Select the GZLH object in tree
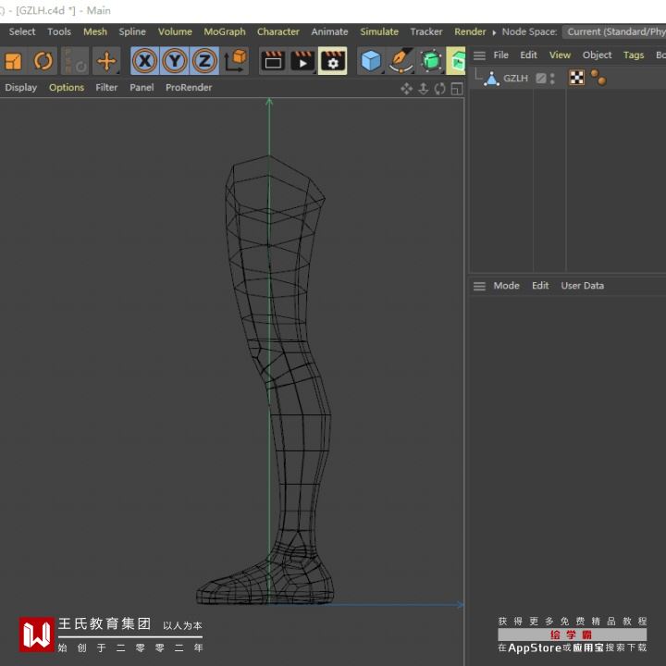This screenshot has width=666, height=666. (515, 79)
